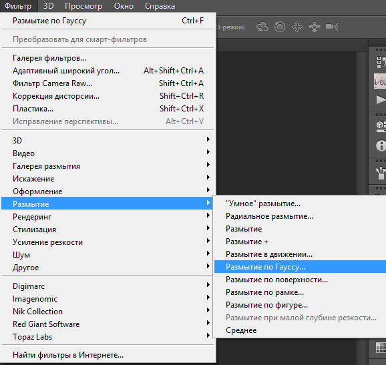Click the history panel thumbnail icon
Viewport: 386px width, 365px height.
click(x=380, y=81)
